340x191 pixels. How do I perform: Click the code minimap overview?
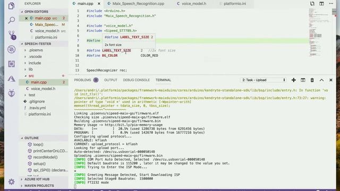coord(320,32)
